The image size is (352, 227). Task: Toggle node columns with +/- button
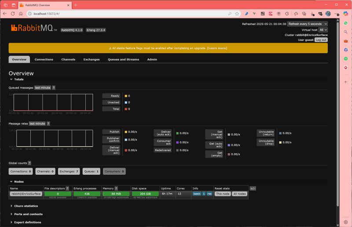(253, 188)
